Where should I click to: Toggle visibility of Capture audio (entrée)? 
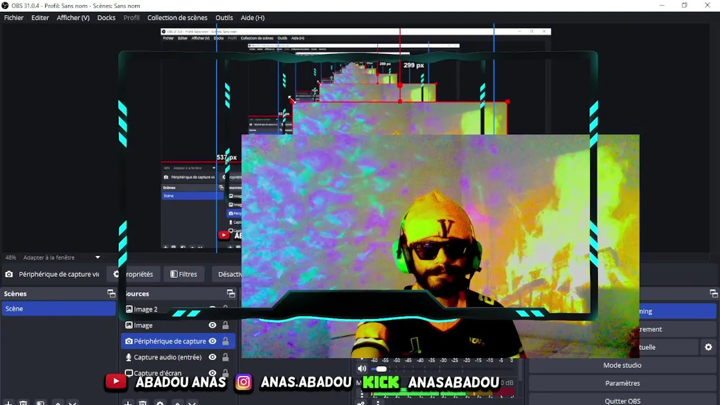click(212, 357)
